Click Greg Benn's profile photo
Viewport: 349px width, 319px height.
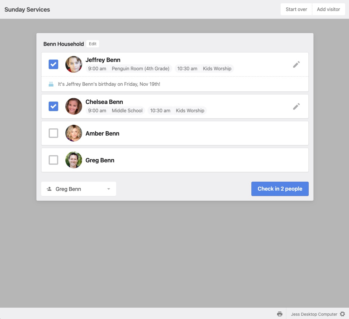coord(74,160)
